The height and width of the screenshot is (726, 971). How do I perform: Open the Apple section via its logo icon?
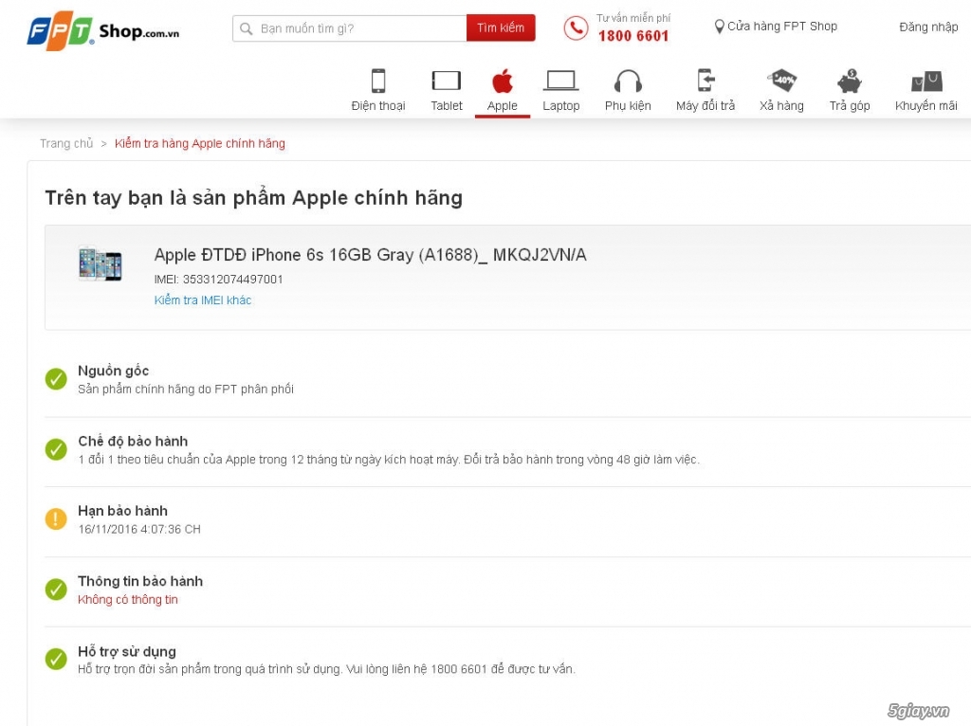503,81
